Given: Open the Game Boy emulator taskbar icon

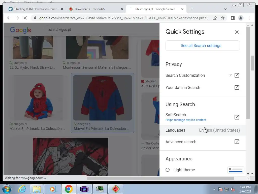Looking at the screenshot, I should pos(84,189).
